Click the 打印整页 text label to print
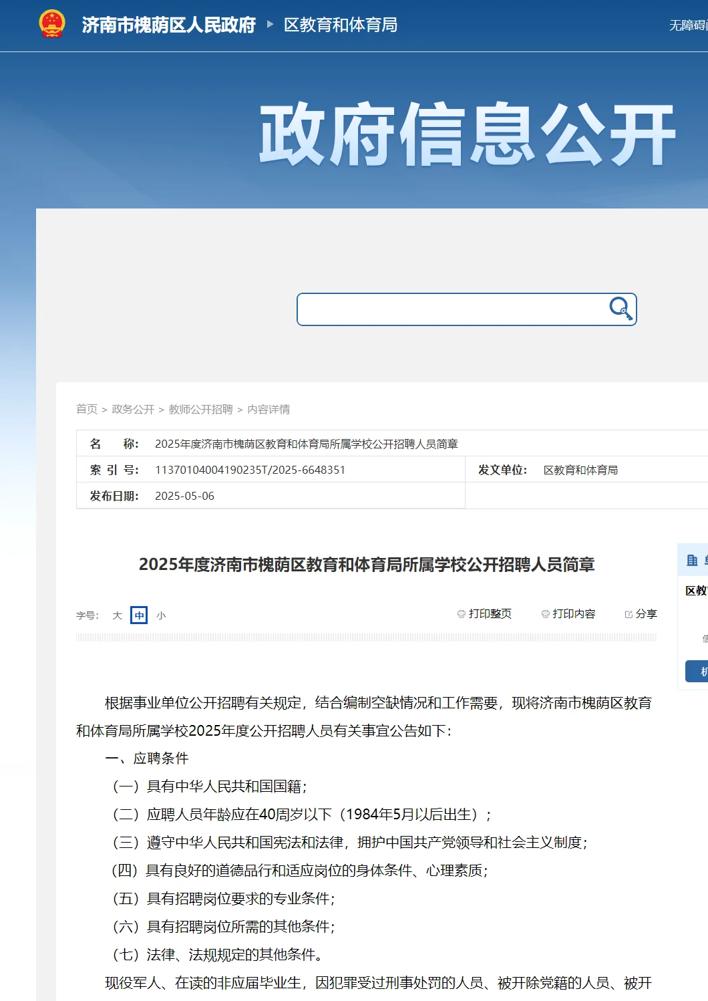 (x=489, y=613)
